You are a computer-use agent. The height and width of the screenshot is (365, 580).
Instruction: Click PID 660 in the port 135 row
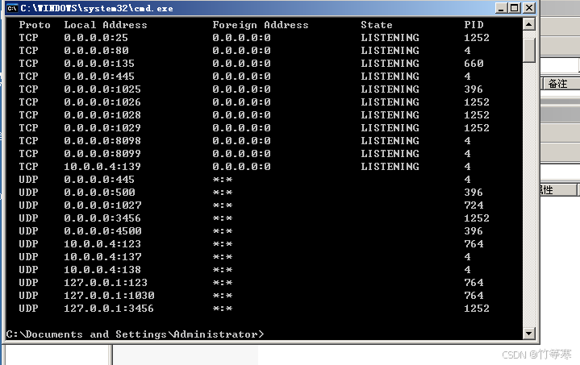click(x=474, y=64)
